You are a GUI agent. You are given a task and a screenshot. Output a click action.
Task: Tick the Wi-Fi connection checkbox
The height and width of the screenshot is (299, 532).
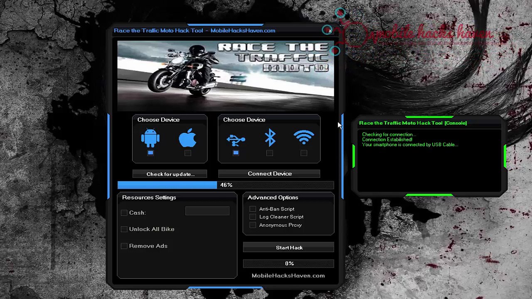(304, 153)
